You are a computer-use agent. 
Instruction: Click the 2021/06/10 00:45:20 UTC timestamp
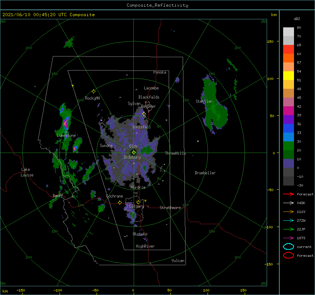click(x=35, y=15)
